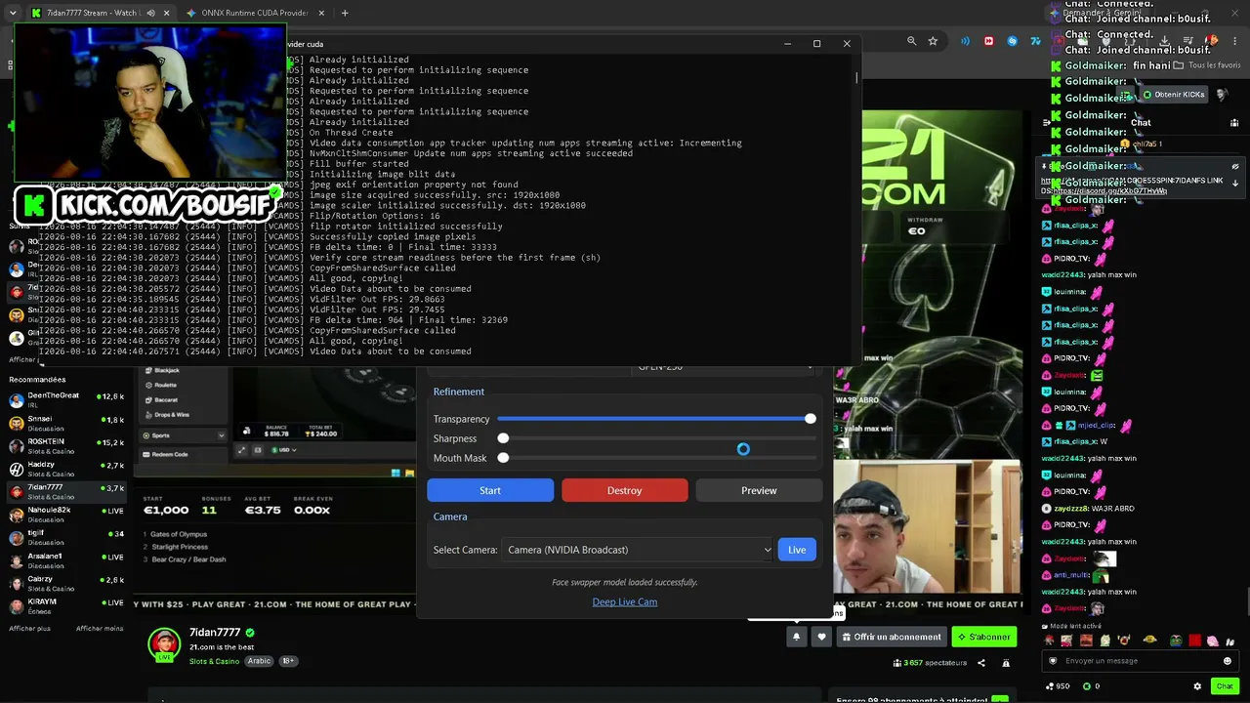Open DeenTheGreat recommended channel
Screen dimensions: 1250x703
click(66, 399)
